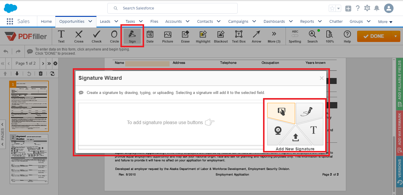Screen dimensions: 403x195
Task: Open the Reports tab
Action: point(307,21)
